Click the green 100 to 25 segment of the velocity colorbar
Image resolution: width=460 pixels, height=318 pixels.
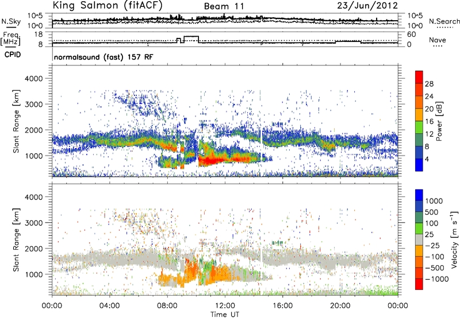(419, 228)
